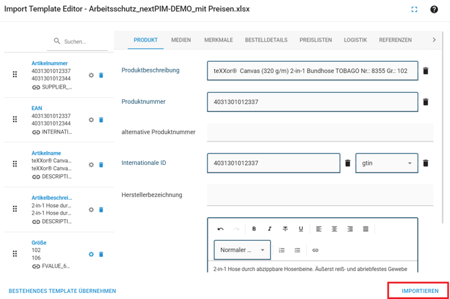Click the insert link icon in editor

pyautogui.click(x=315, y=250)
